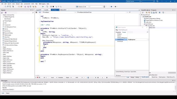Click the desktop layout icon in title bar

pos(157,1)
